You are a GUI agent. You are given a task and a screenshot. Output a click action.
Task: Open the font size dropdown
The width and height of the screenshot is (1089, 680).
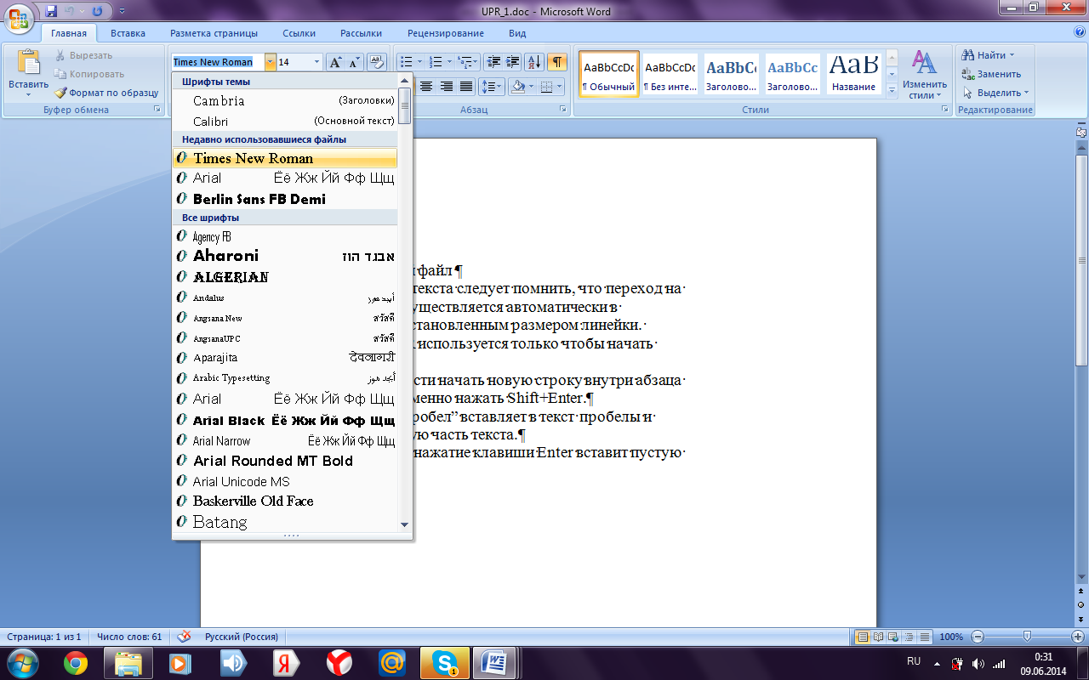point(316,62)
